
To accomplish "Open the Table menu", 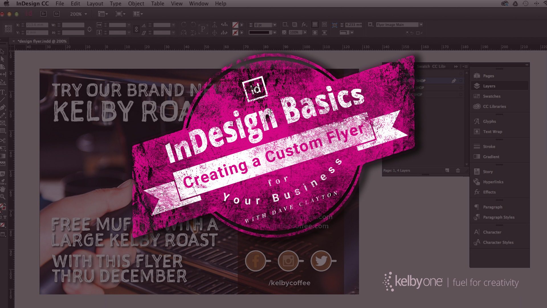I will pos(158,4).
